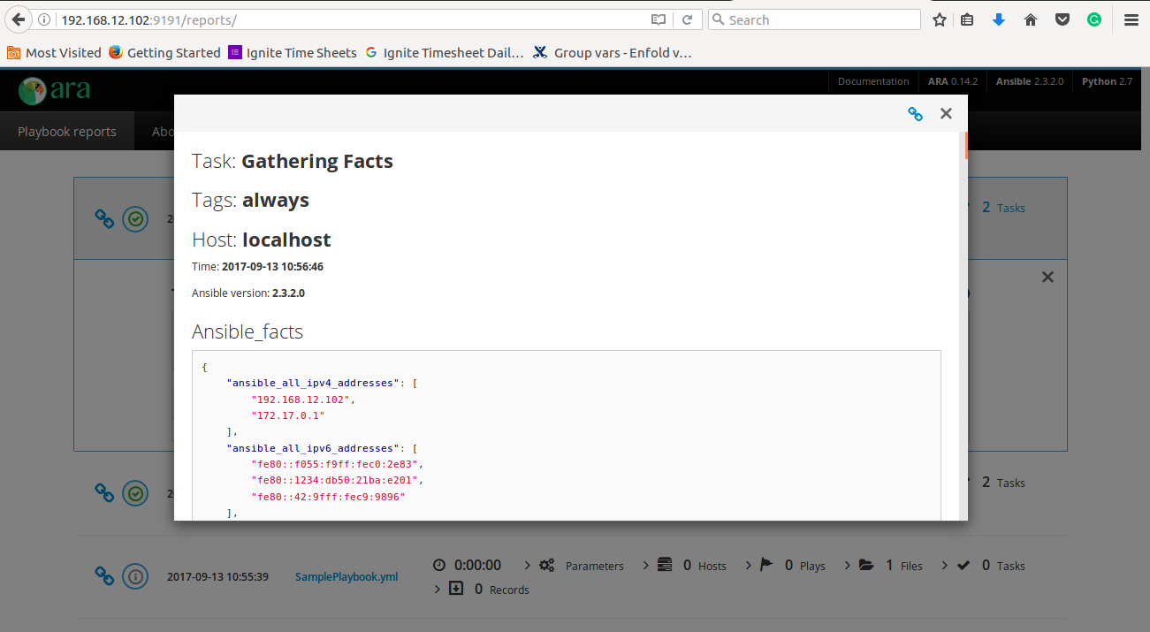Toggle reader view icon in the address bar
Screen dimensions: 1150x632
pos(658,19)
